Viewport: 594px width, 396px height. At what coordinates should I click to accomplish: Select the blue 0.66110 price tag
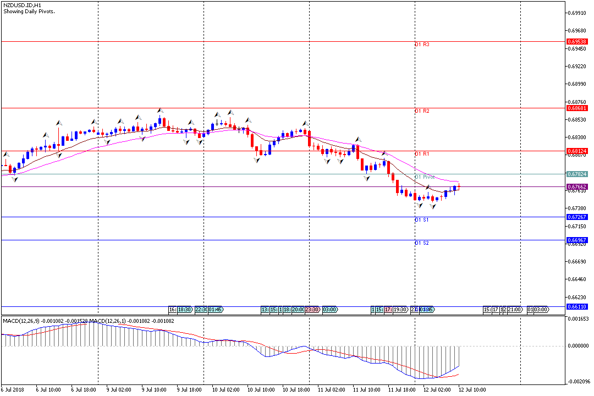(577, 307)
